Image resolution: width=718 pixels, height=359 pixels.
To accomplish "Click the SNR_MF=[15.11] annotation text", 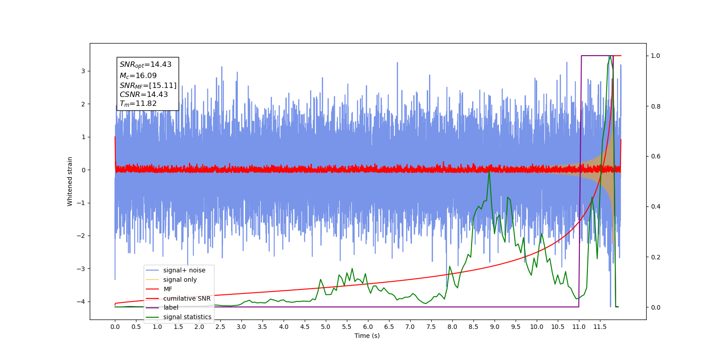I will tap(148, 85).
